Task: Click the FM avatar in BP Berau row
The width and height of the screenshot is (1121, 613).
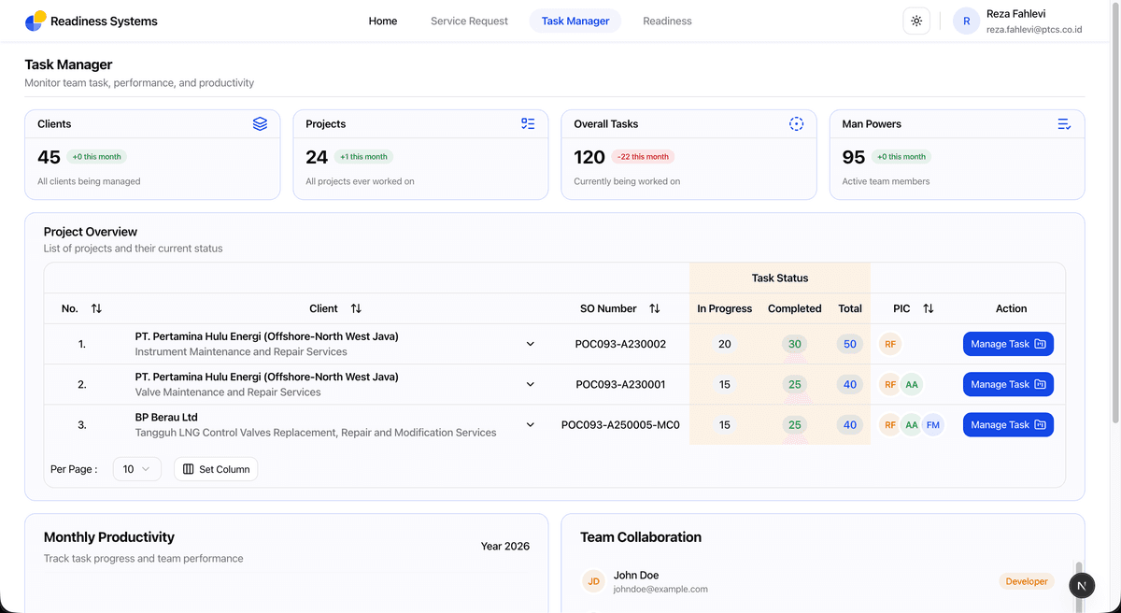Action: [x=932, y=425]
